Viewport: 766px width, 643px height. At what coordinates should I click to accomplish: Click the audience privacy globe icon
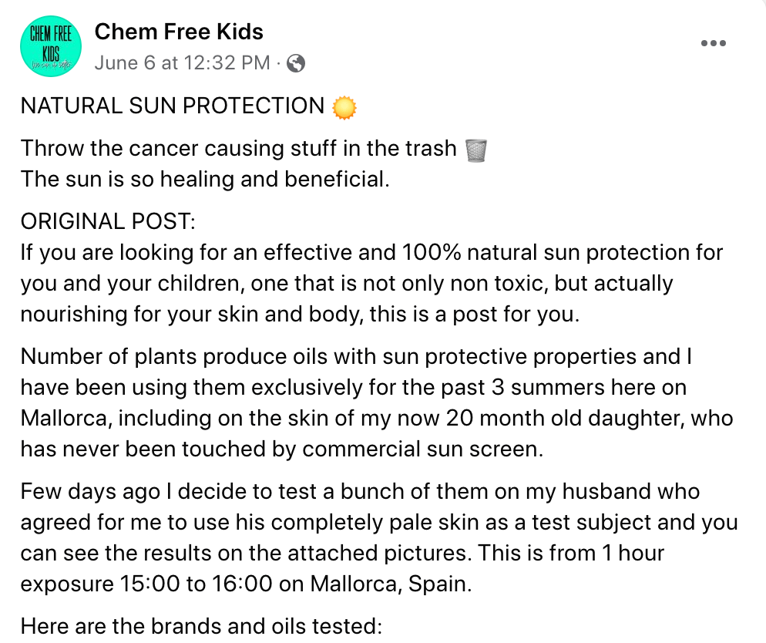click(295, 62)
